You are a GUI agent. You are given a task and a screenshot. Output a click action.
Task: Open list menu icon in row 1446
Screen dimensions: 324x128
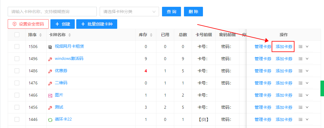[301, 119]
